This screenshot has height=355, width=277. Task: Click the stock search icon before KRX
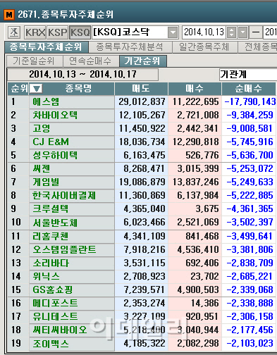(14, 32)
